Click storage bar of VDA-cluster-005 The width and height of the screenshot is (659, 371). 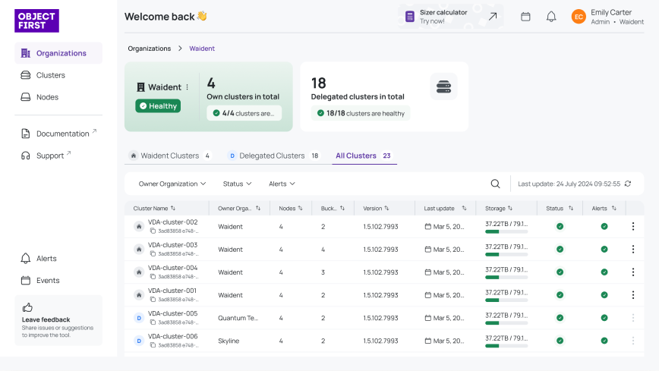[506, 323]
